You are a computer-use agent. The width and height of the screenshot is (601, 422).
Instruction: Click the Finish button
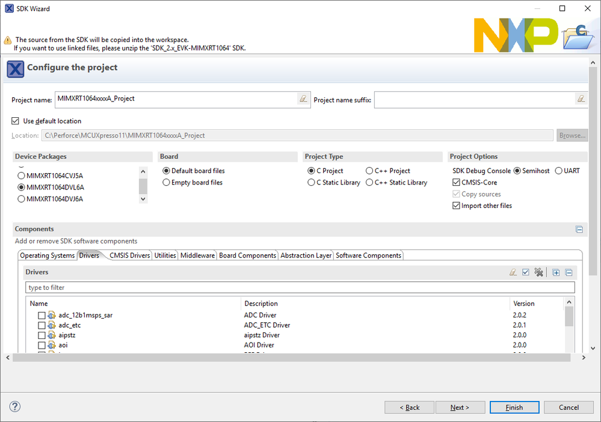coord(514,408)
